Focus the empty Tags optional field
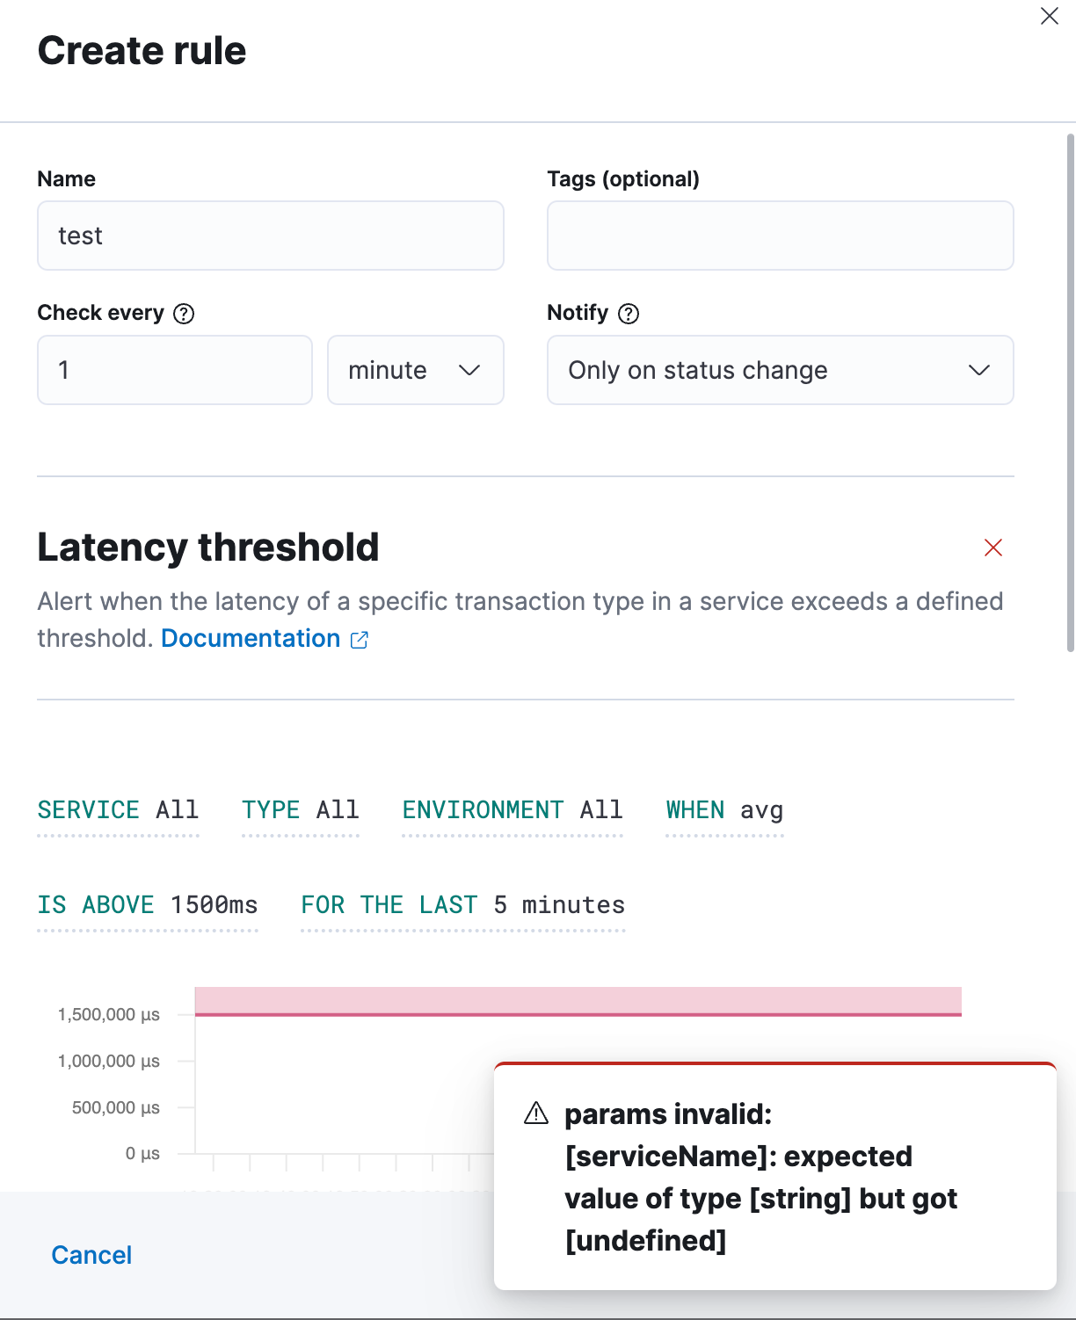 pos(780,236)
